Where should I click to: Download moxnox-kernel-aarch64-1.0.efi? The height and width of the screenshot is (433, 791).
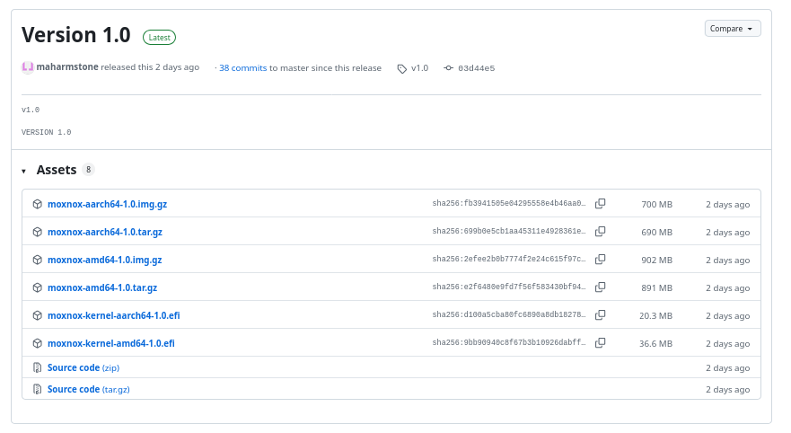click(x=113, y=315)
